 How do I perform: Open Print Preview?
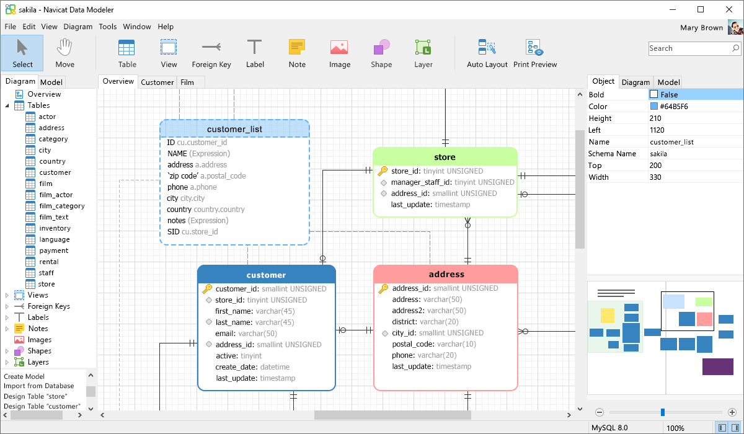(x=534, y=53)
